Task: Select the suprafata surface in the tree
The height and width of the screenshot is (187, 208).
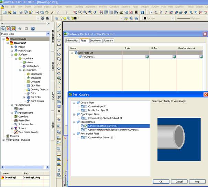Action: (x=28, y=58)
